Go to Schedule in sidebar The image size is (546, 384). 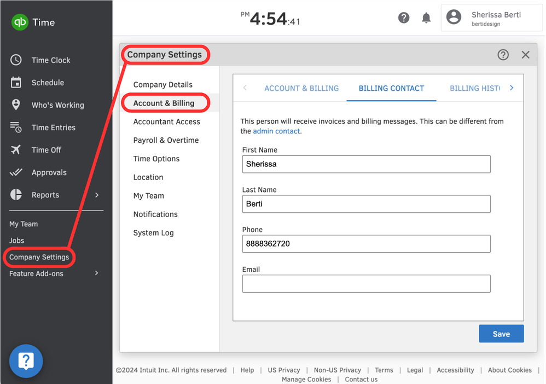coord(48,83)
